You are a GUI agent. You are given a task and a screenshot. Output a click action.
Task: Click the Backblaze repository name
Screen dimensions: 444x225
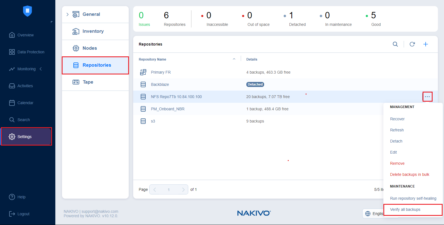point(160,84)
